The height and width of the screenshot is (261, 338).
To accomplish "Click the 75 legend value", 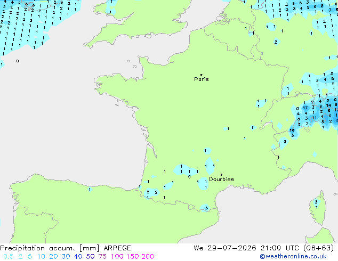I will pos(102,257).
